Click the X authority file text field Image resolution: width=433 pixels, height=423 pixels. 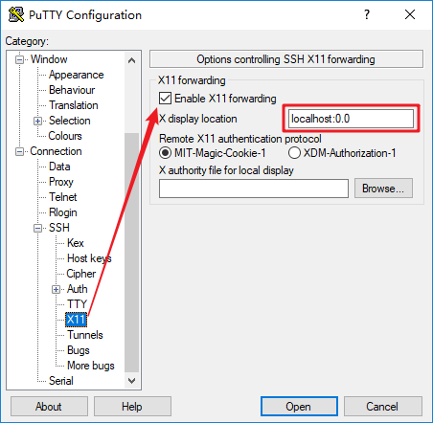tap(254, 189)
